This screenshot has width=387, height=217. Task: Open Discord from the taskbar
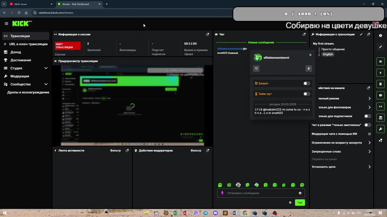pos(215,213)
